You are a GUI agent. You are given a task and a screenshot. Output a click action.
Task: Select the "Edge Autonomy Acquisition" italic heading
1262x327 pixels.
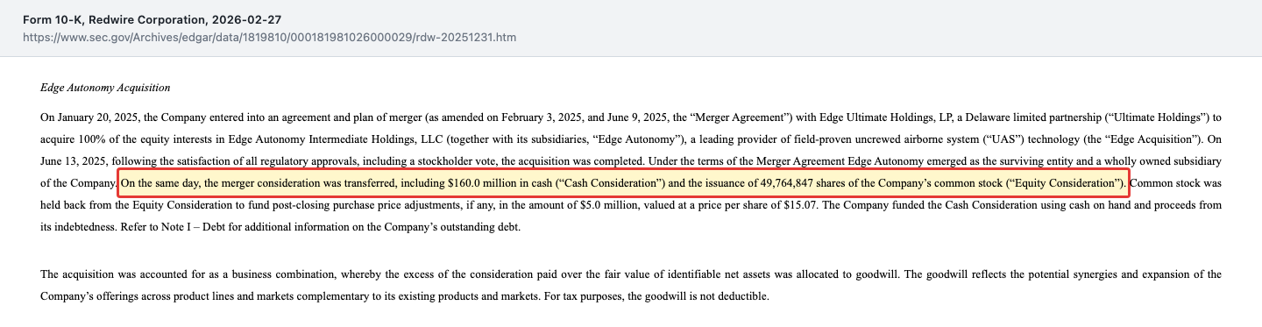pos(105,88)
